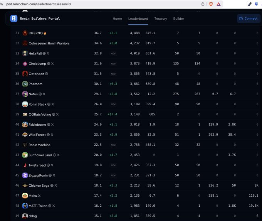Open Sunflower Land website globe icon
262x221 pixels.
[54, 155]
